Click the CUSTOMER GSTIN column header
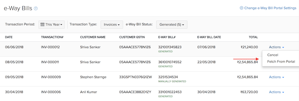Viewport: 299px width, 101px height. pyautogui.click(x=132, y=37)
